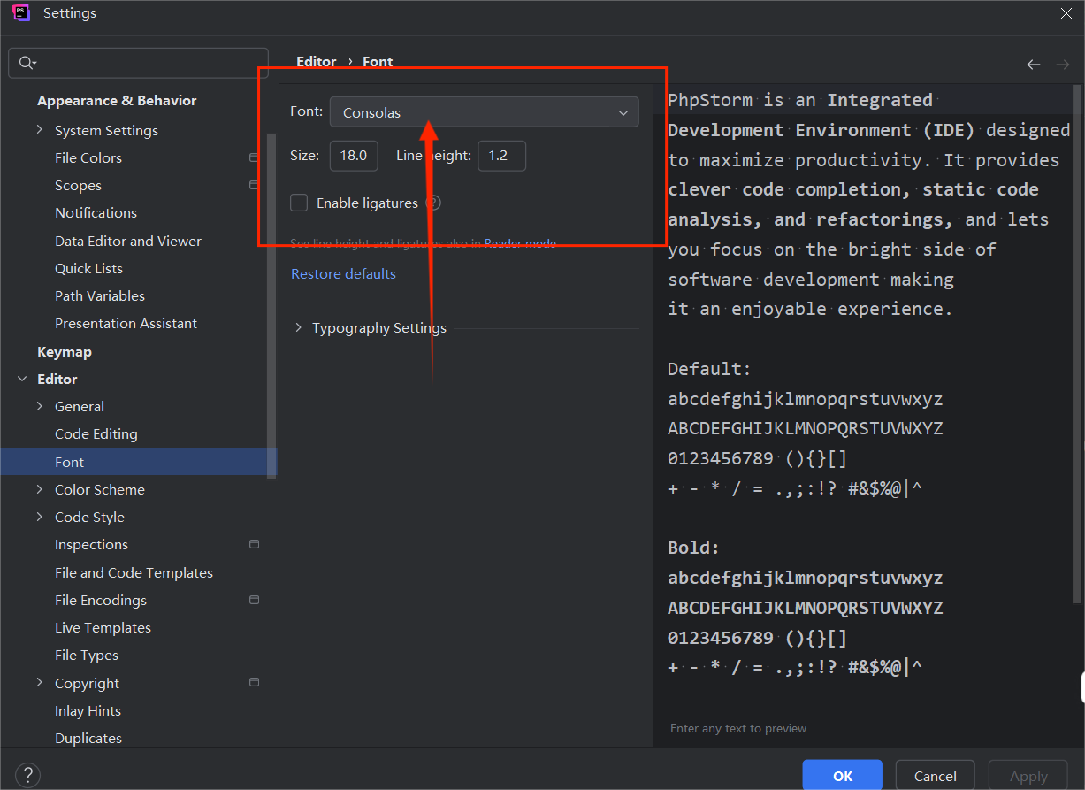Expand the Typography Settings section
The height and width of the screenshot is (790, 1085).
click(297, 328)
